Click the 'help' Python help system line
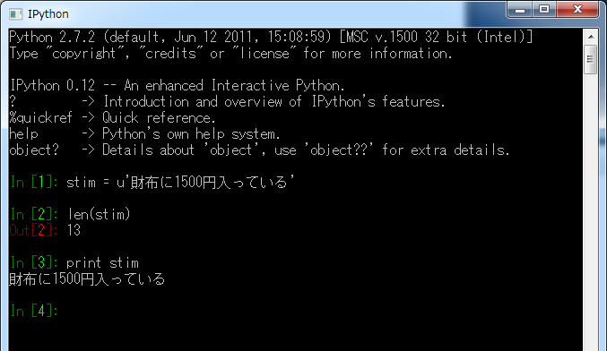Image resolution: width=607 pixels, height=351 pixels. (x=144, y=133)
